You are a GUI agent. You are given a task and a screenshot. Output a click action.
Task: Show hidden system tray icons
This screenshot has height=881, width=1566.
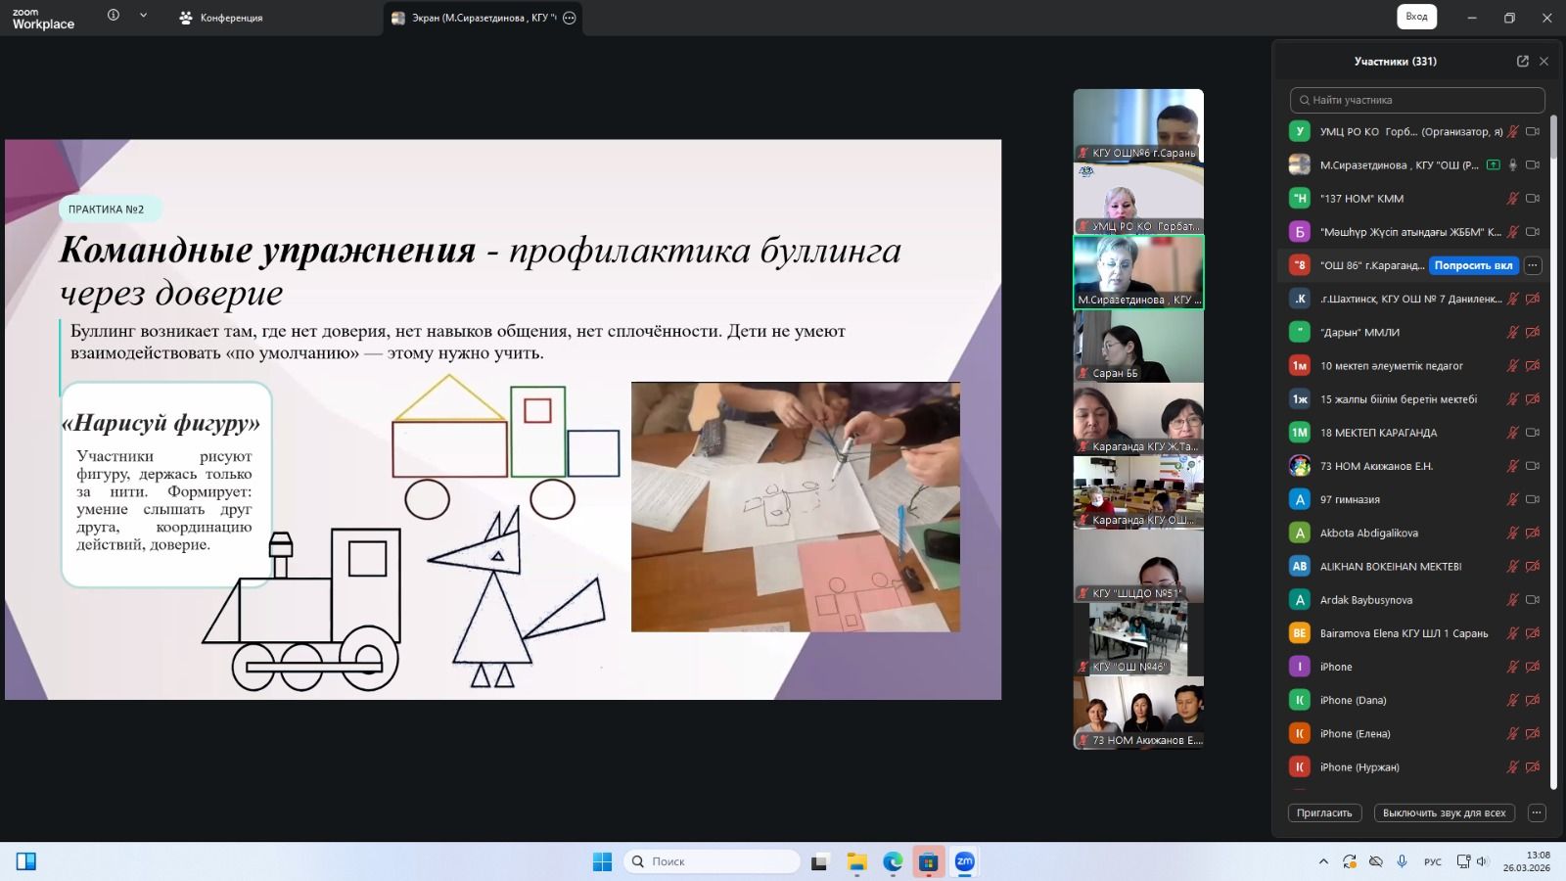1323,861
